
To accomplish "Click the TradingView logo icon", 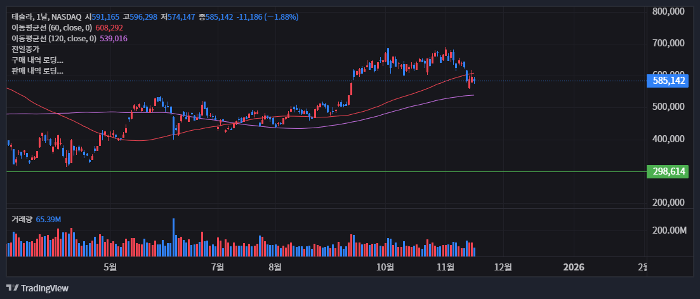I will pyautogui.click(x=12, y=288).
